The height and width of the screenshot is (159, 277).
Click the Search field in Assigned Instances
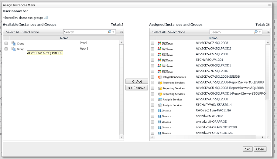coord(231,32)
